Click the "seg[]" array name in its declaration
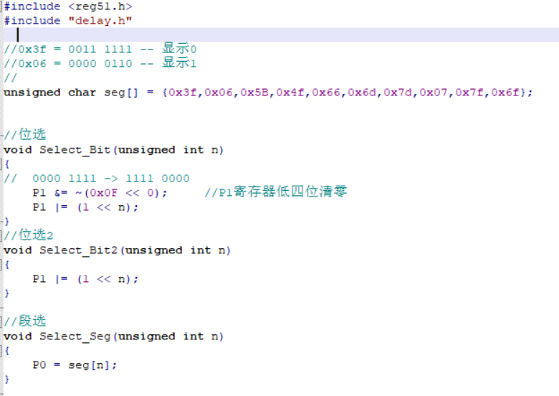The width and height of the screenshot is (559, 396). [x=121, y=93]
